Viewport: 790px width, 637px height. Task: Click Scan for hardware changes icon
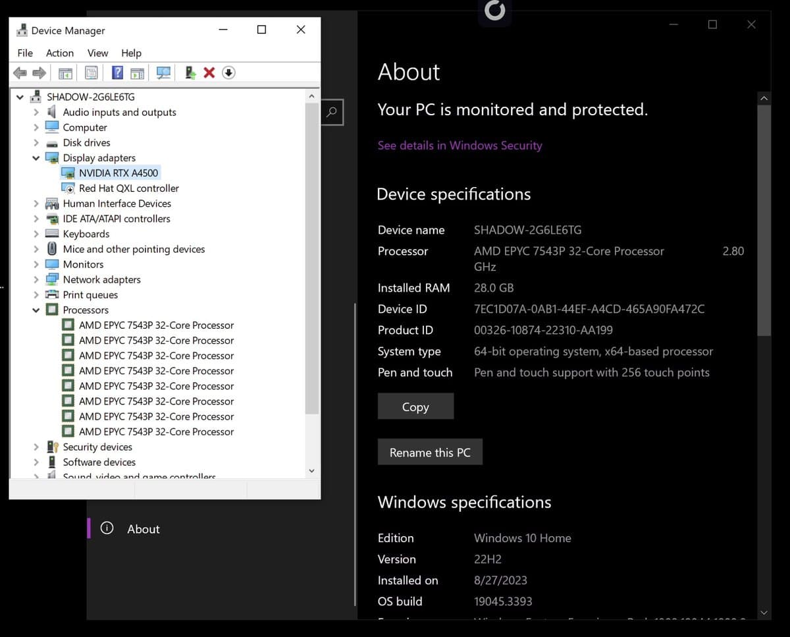163,73
